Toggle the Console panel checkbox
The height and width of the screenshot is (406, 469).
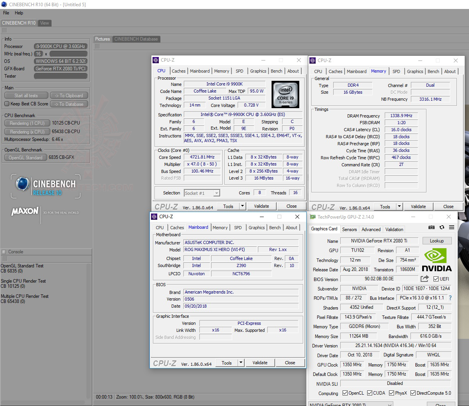[4, 252]
